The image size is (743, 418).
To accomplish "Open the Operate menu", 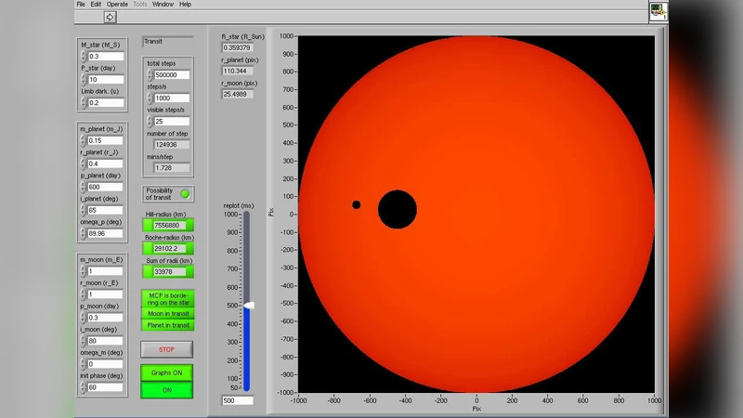I will (117, 5).
